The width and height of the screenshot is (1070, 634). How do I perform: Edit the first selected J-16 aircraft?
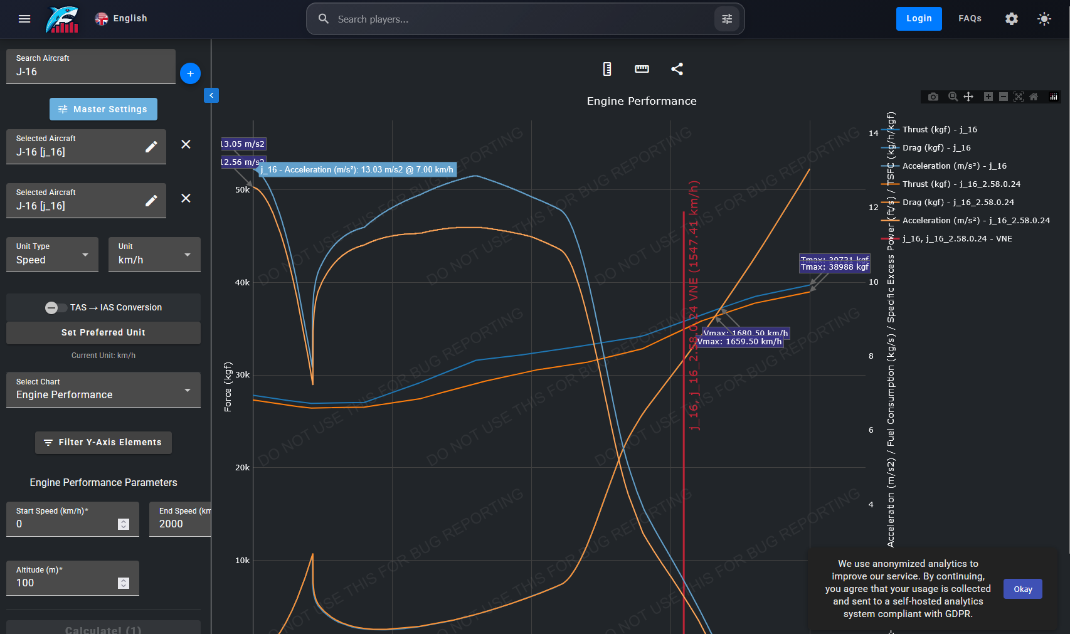pos(151,147)
